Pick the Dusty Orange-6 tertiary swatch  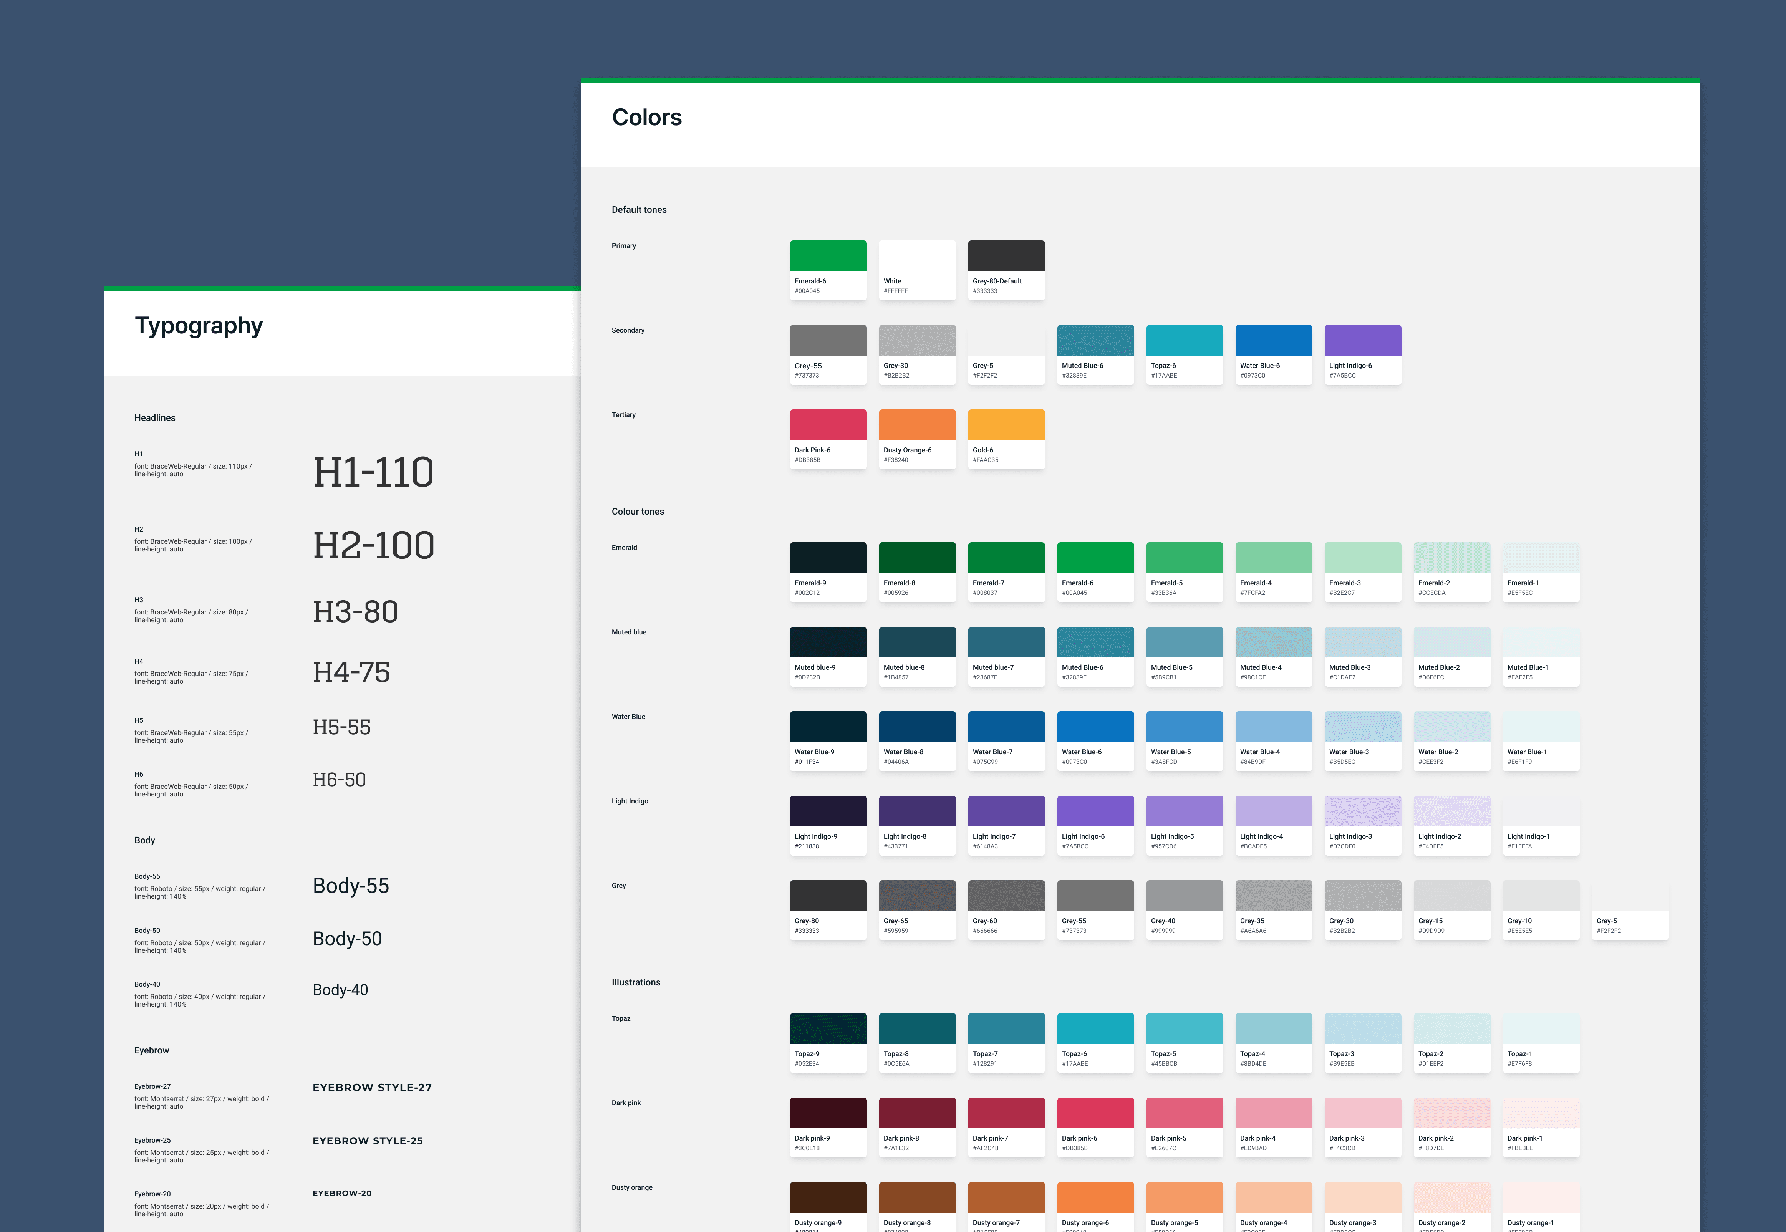917,426
